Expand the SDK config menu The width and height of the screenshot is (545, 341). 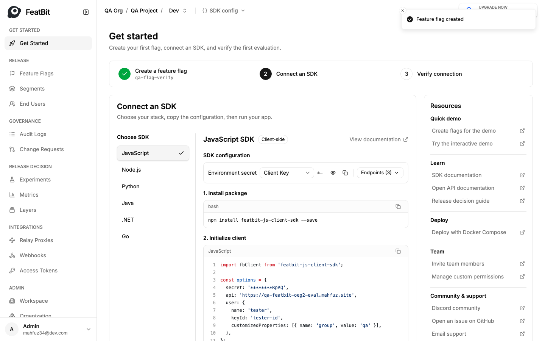point(224,11)
